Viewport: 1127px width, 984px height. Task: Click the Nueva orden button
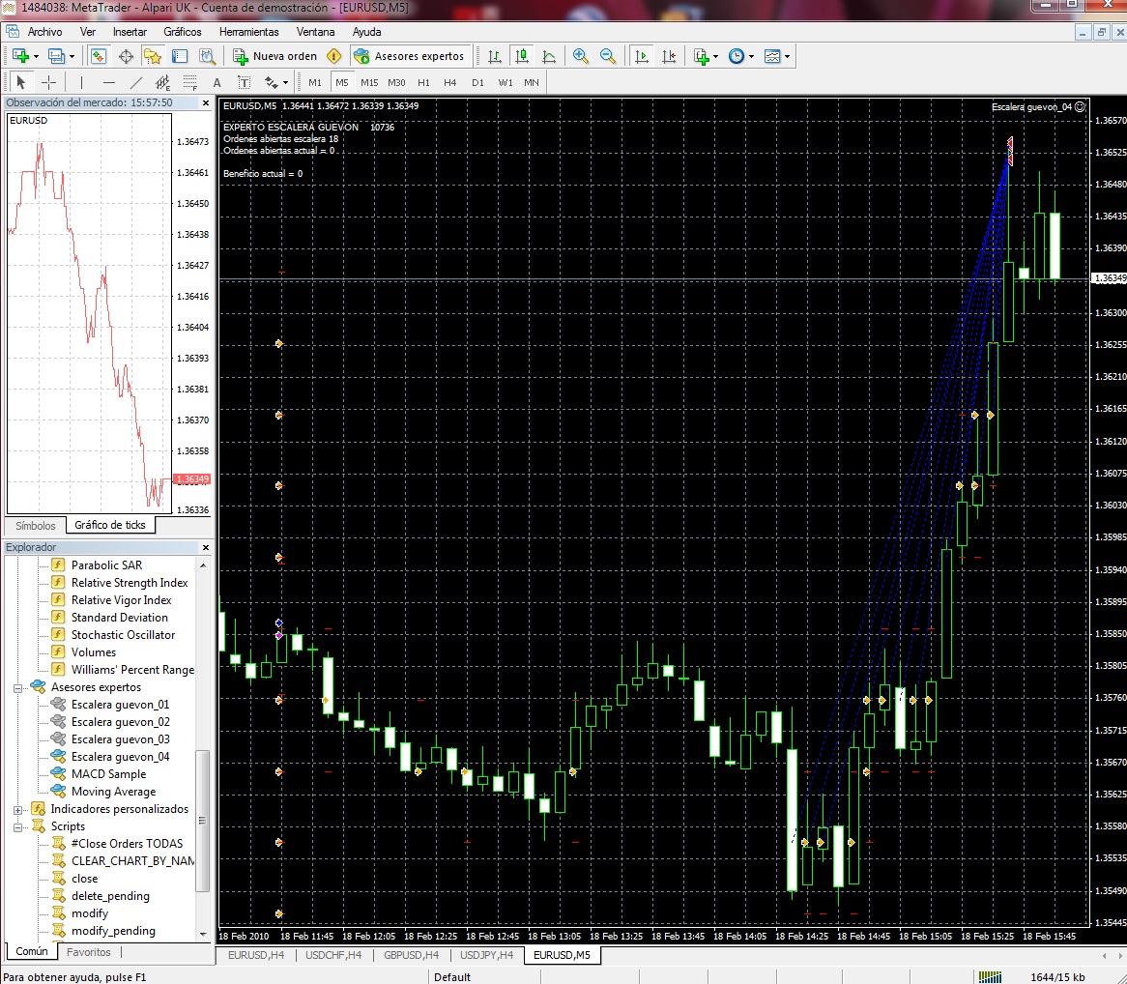click(275, 56)
